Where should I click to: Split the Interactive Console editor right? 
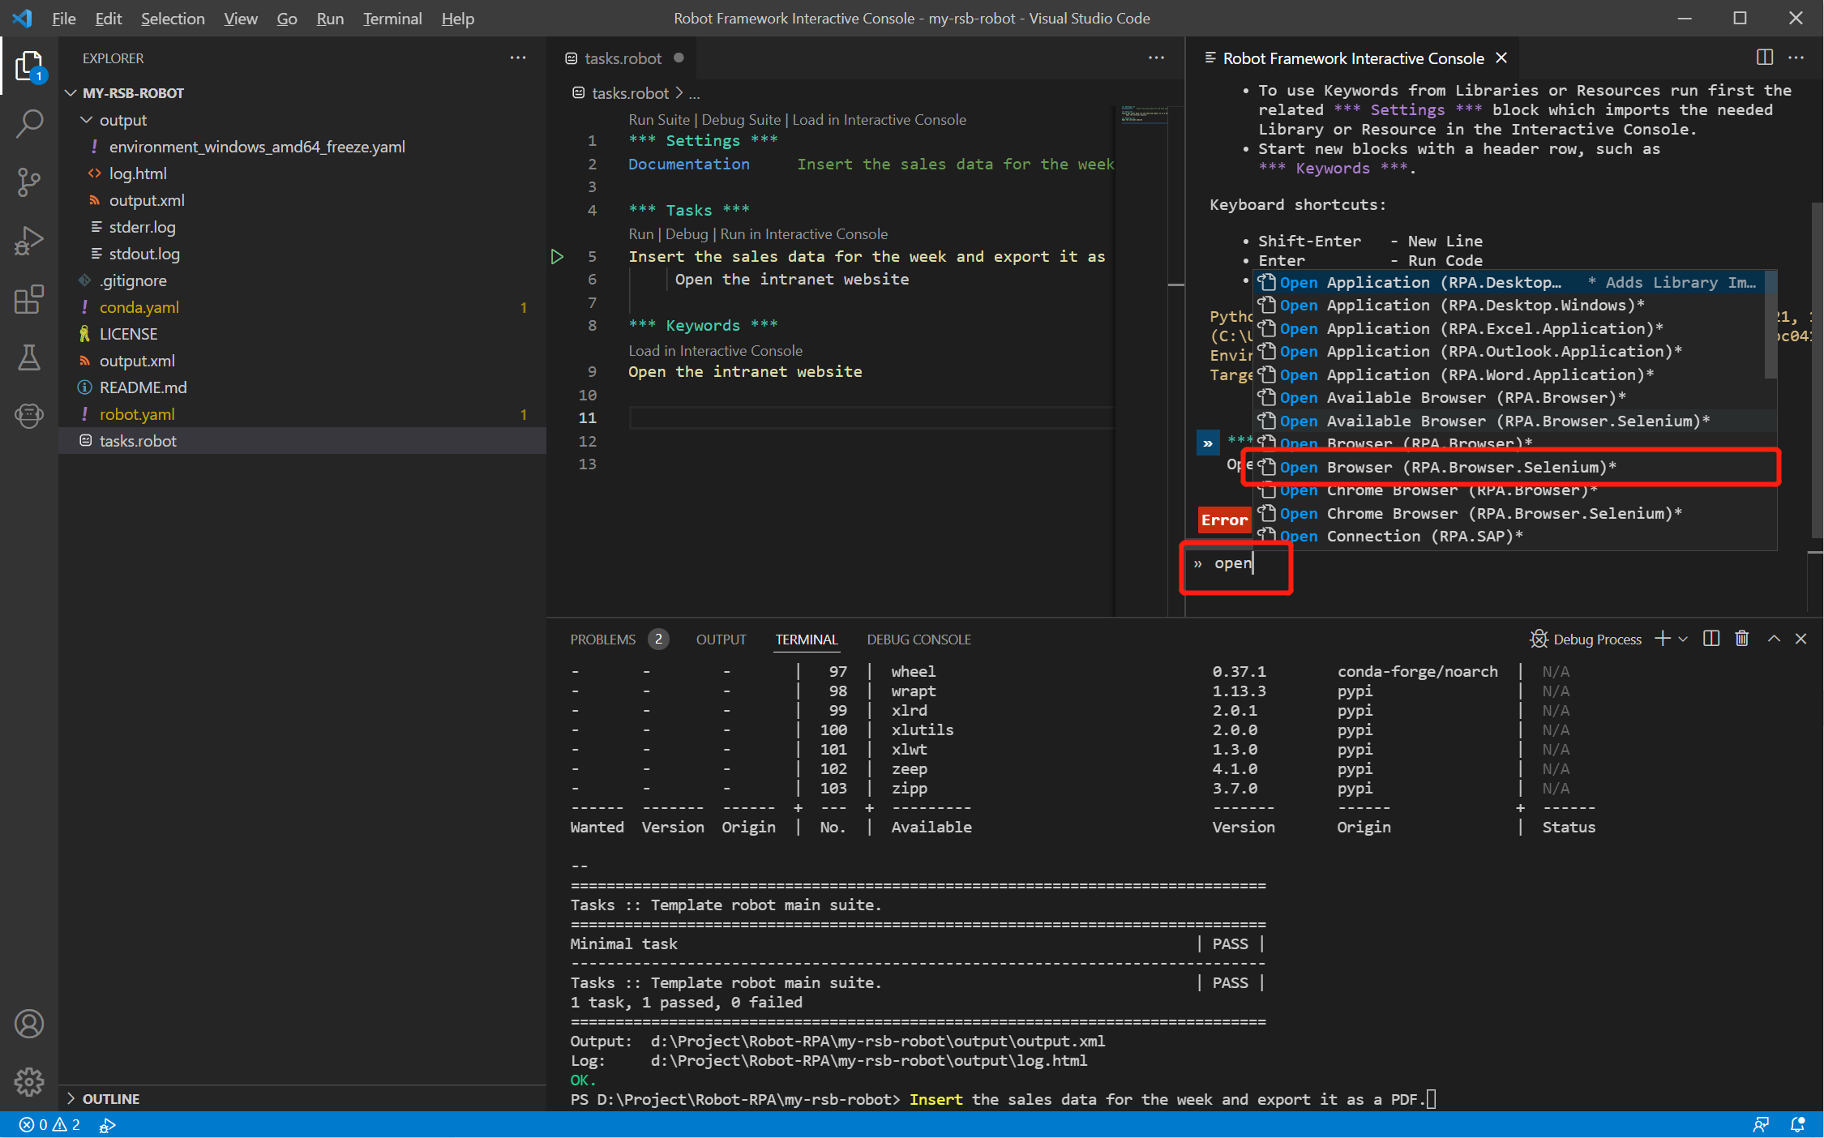[x=1764, y=58]
